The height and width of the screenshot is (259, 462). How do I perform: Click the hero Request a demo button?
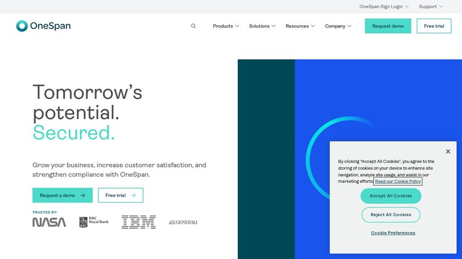pos(63,195)
